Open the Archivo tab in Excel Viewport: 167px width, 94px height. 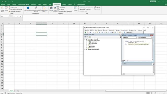3,4
